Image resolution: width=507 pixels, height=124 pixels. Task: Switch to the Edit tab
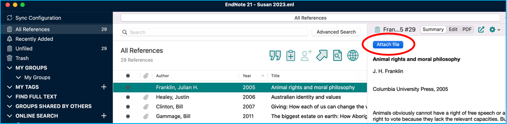pyautogui.click(x=453, y=29)
